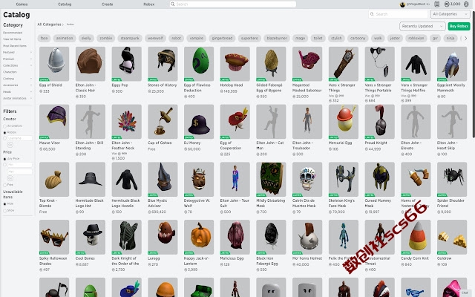This screenshot has width=475, height=297.
Task: Click the Max price input field
Action: pos(20,172)
